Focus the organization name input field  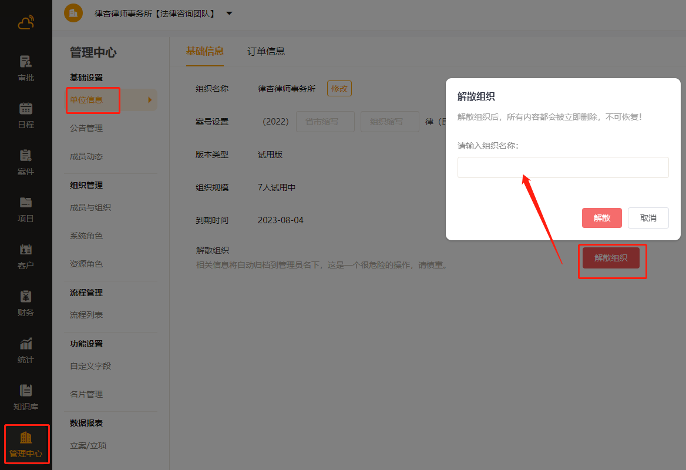pos(563,167)
